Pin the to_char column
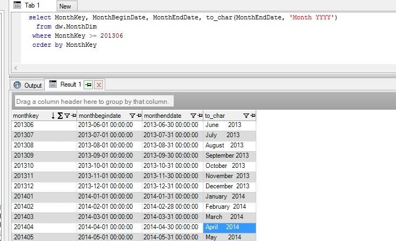Viewport: 396px width, 241px height. (253, 116)
